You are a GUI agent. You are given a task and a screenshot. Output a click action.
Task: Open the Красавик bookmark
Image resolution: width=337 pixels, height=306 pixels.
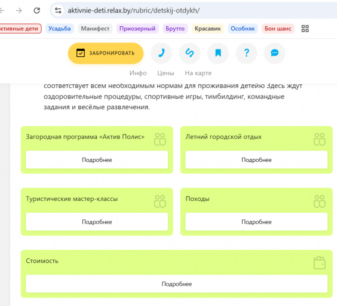pos(207,29)
